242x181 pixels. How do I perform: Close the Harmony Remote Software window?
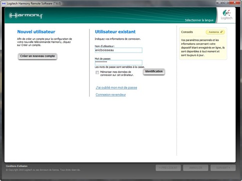click(235, 2)
